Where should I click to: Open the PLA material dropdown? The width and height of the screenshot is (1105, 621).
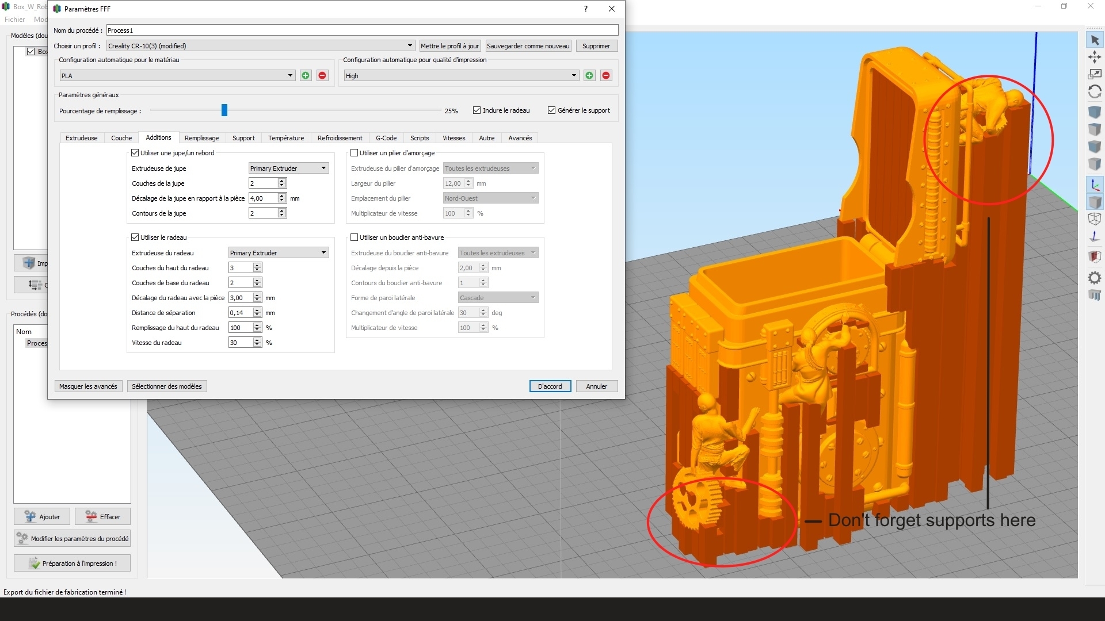click(x=177, y=76)
